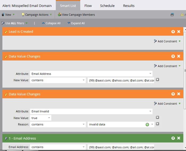The image size is (186, 151).
Task: Click the Lead is Created trigger icon
Action: [x=6, y=32]
